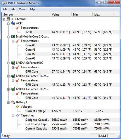Select the Core #0 row
Viewport: 121px width, 139px height.
coord(72,45)
